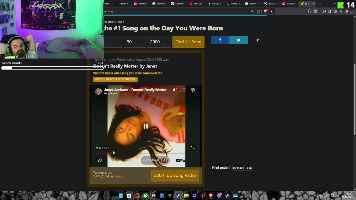Viewport: 356px width, 200px height.
Task: Open the year dropdown showing 2000
Action: tap(159, 42)
